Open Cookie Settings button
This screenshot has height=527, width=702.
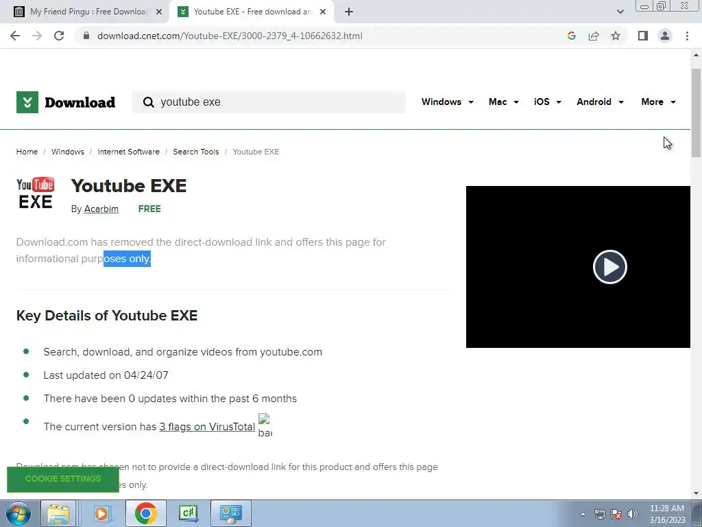pos(63,478)
